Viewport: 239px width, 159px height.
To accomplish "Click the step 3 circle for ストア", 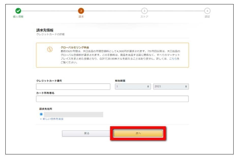I will tap(144, 11).
